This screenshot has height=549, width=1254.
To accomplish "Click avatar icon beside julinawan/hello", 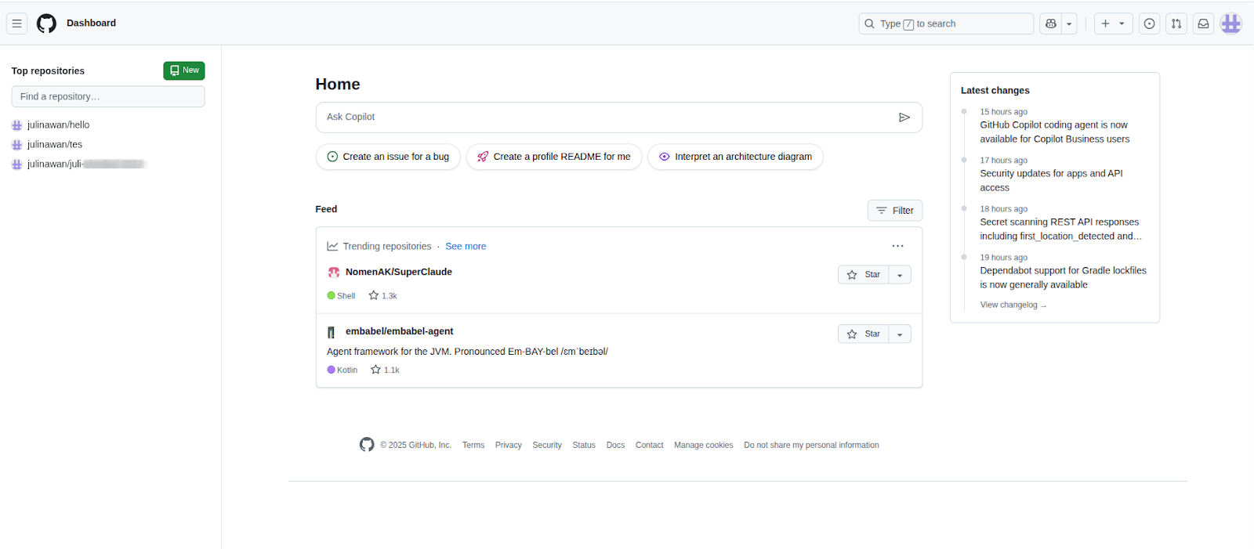I will point(17,125).
